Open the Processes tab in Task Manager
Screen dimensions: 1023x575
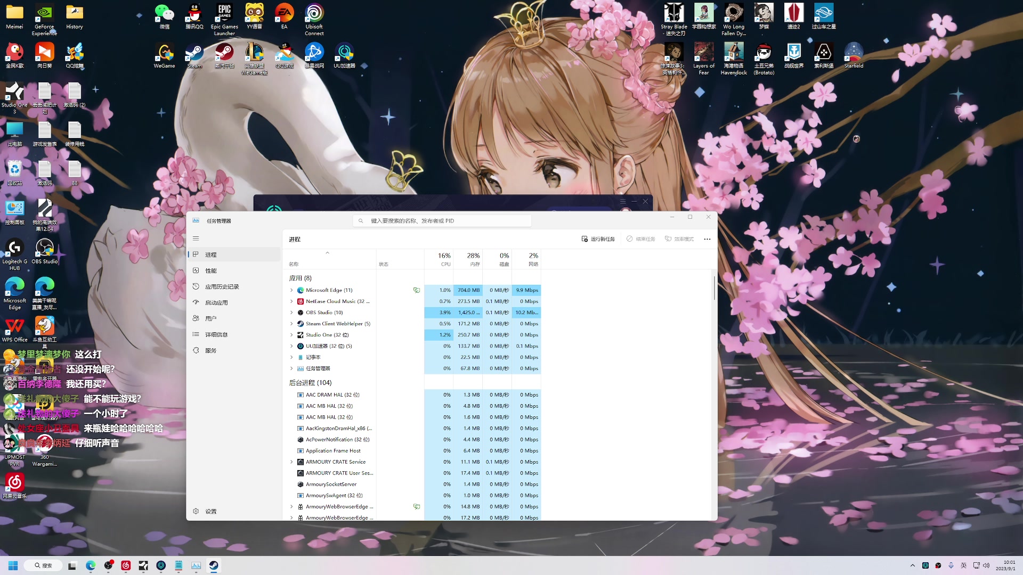[234, 254]
